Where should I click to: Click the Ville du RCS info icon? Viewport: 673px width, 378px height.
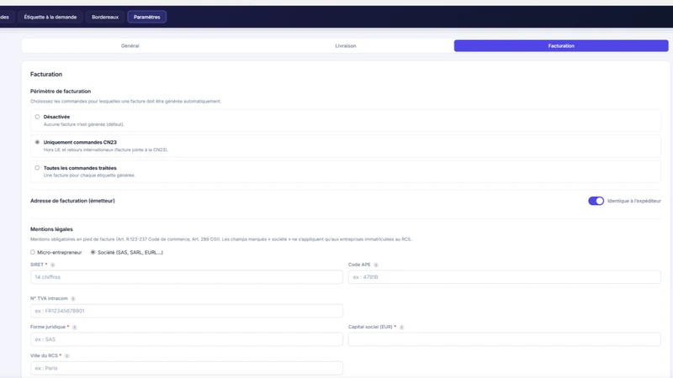pos(66,355)
